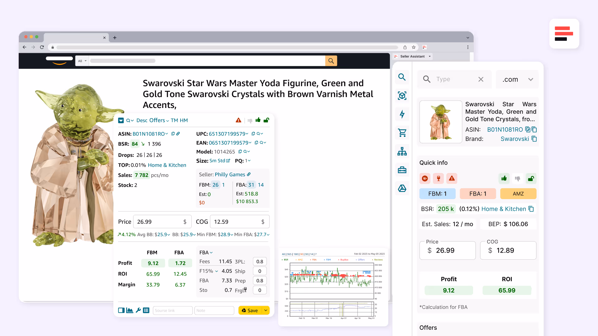Image resolution: width=598 pixels, height=336 pixels.
Task: Open the cube scan icon in the sidebar
Action: coord(402,96)
